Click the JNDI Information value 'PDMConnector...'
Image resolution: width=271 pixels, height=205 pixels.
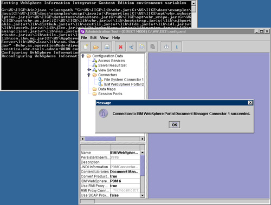point(125,167)
